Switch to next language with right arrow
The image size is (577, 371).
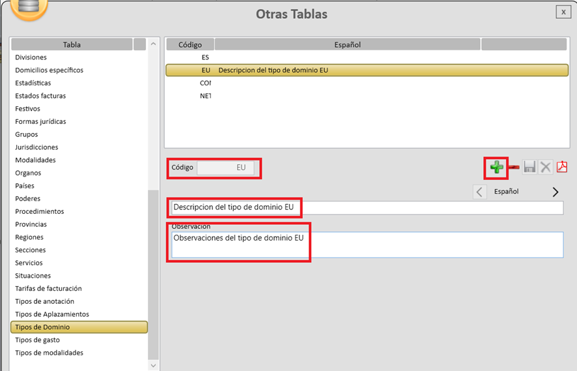coord(555,192)
